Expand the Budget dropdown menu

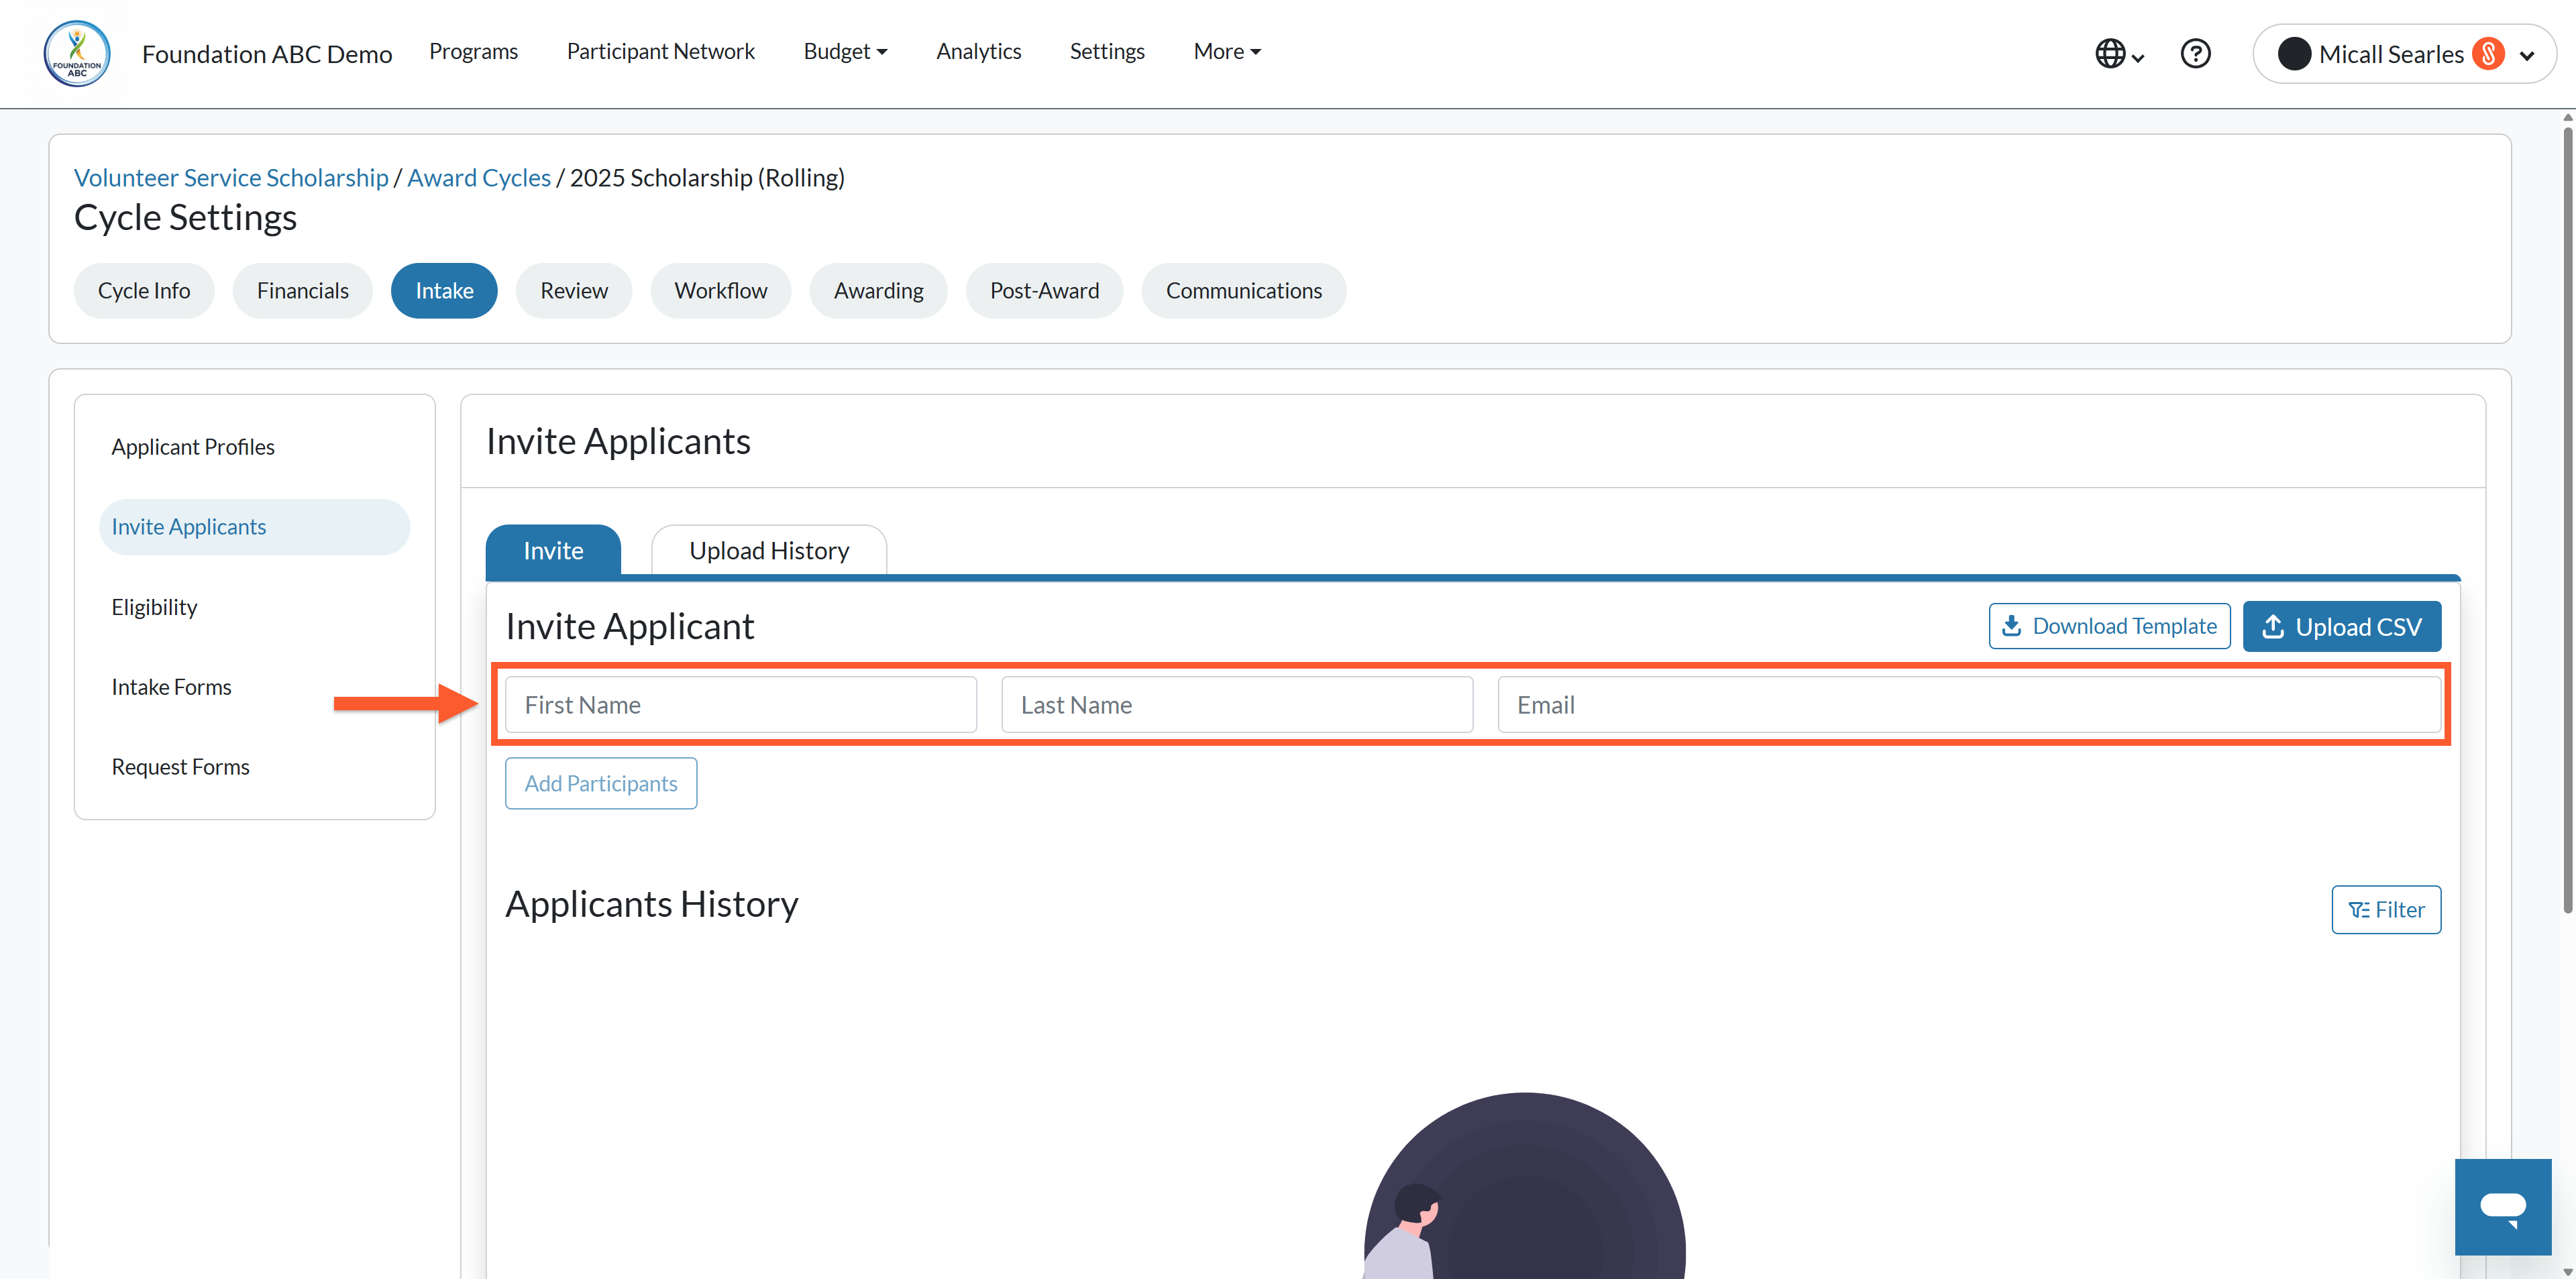pos(845,51)
